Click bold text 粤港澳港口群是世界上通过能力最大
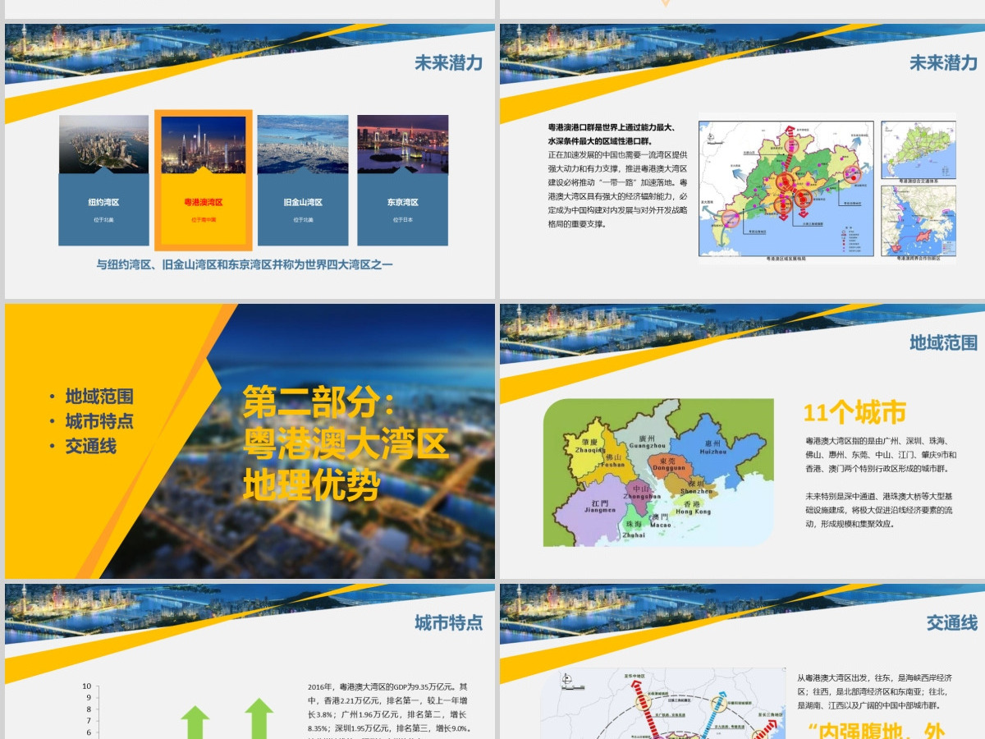 tap(611, 127)
